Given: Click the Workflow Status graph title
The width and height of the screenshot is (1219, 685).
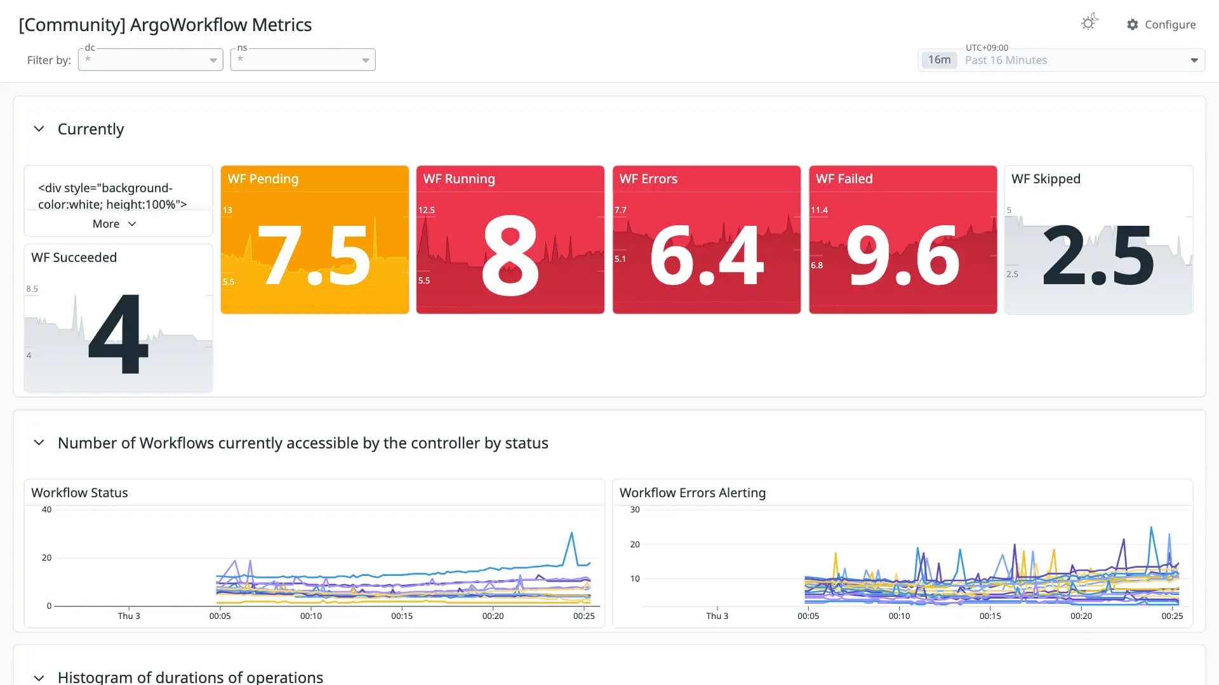Looking at the screenshot, I should click(79, 493).
